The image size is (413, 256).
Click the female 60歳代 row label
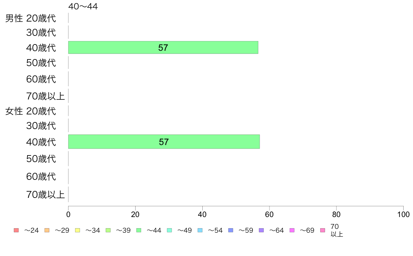click(41, 176)
